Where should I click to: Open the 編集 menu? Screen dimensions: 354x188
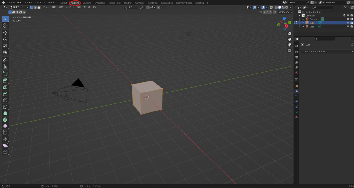(20, 2)
